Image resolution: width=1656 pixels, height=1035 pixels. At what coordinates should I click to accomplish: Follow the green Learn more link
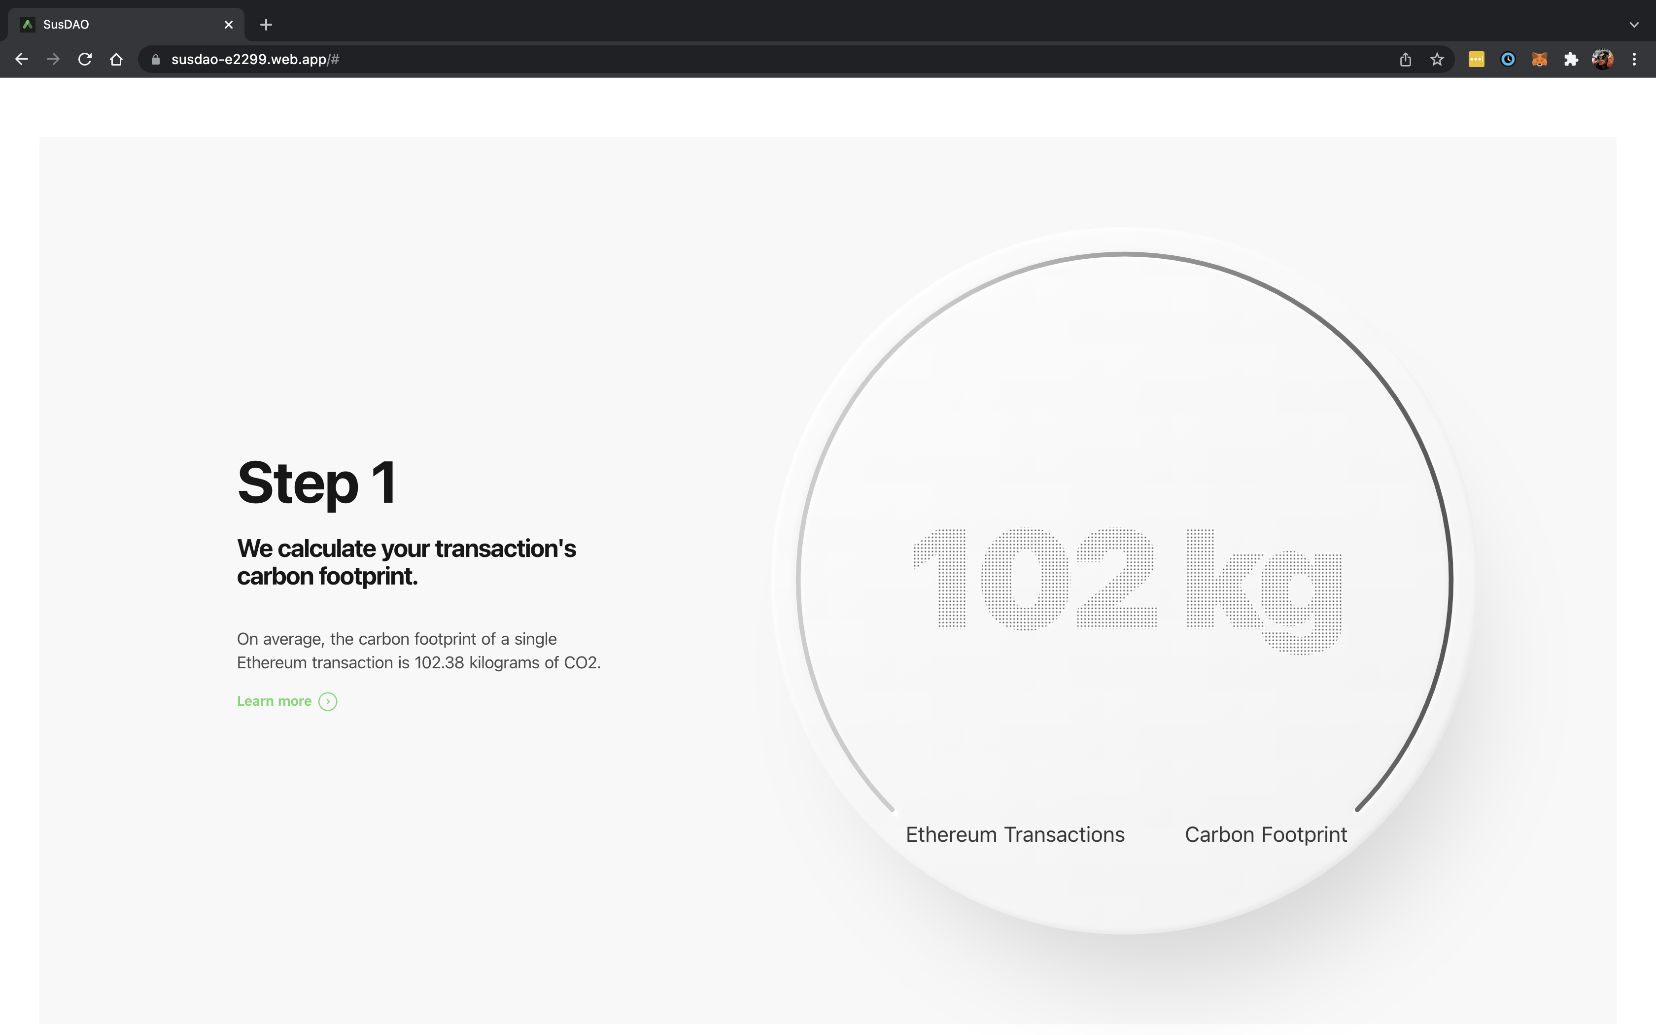point(274,701)
